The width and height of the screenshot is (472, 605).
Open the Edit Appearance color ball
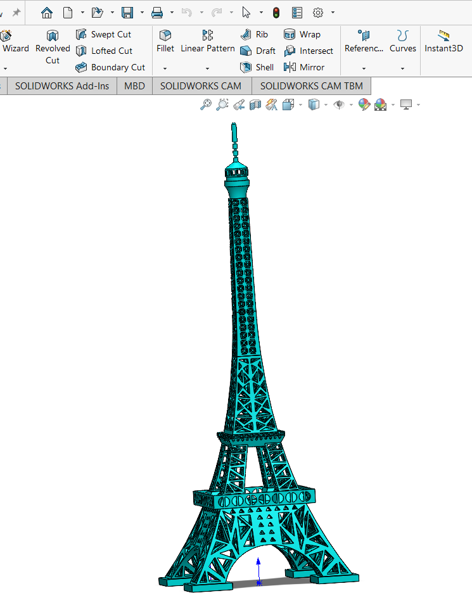[x=364, y=105]
